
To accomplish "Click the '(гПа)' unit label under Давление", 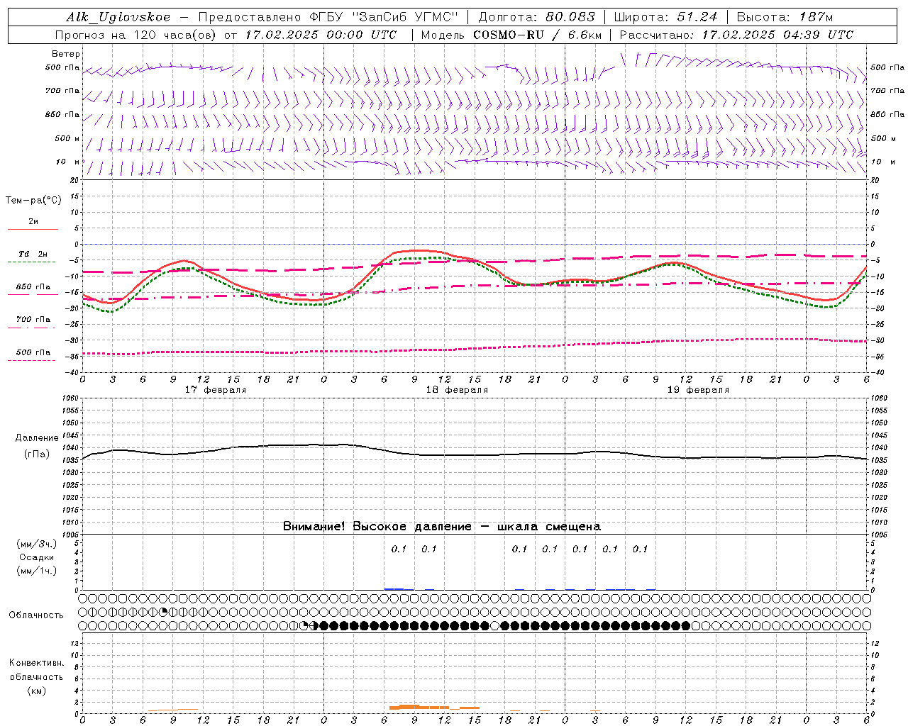I will [x=37, y=454].
